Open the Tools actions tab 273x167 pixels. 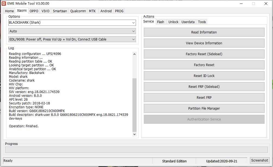click(202, 22)
